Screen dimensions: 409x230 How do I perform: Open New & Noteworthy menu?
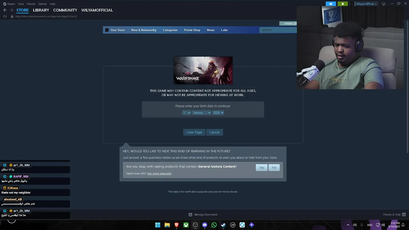pos(144,30)
